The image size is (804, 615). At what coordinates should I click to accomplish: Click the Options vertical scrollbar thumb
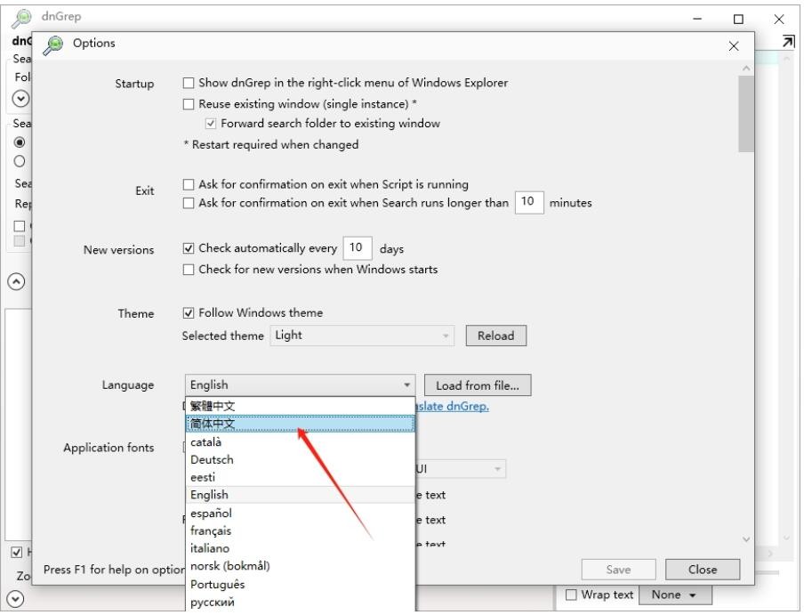coord(746,114)
